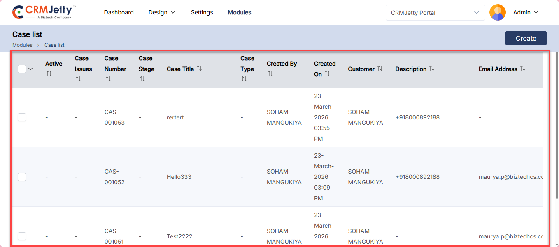Sort by Active column icon
559x247 pixels.
pos(49,74)
